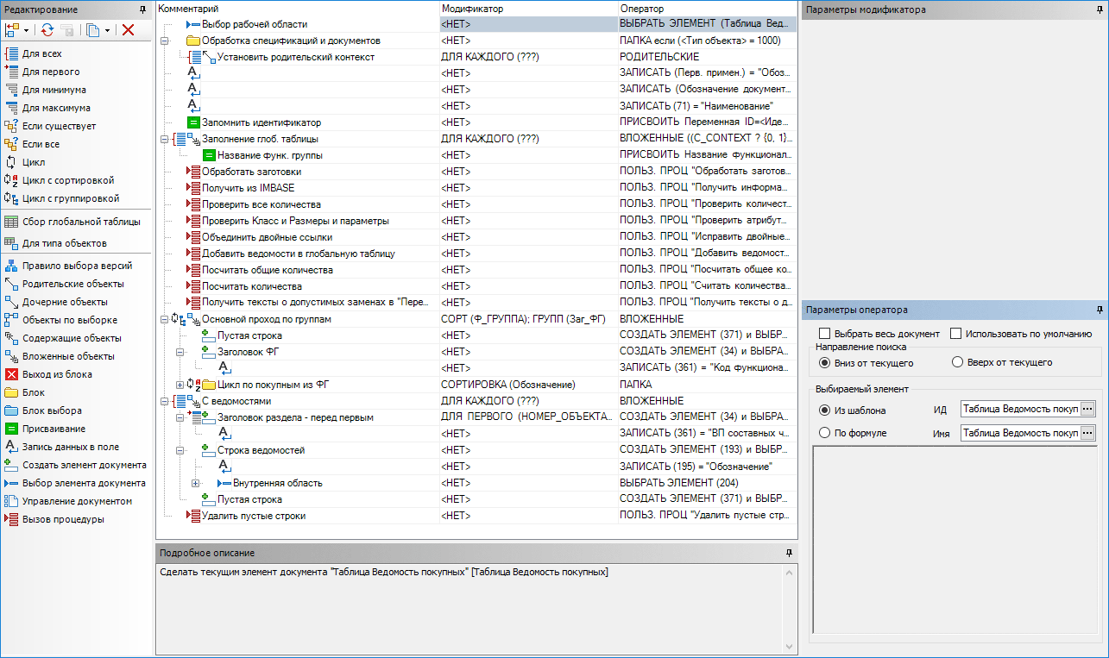Click the ellipsis button next to ИД field
1109x658 pixels.
coord(1087,409)
